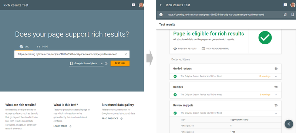This screenshot has height=133, width=296.
Task: Click the smartphone device icon in URL bar
Action: tap(293, 14)
